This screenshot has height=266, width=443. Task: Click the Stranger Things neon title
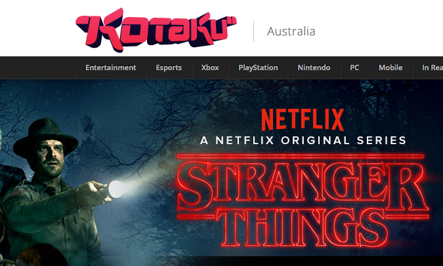(x=303, y=201)
